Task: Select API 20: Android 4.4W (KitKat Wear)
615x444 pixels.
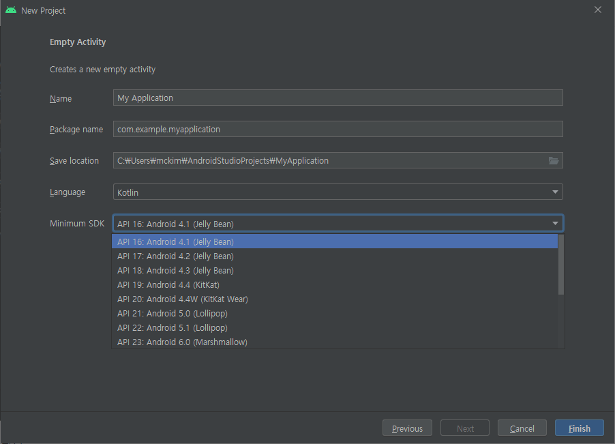Action: click(x=335, y=299)
